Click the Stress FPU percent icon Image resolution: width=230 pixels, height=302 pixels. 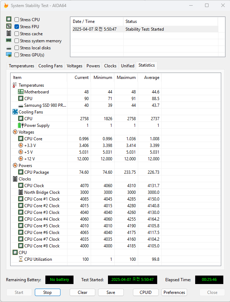point(9,26)
